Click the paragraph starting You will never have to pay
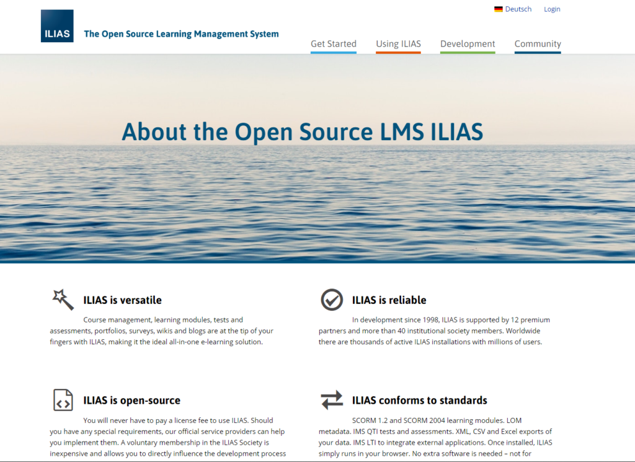 pos(167,437)
